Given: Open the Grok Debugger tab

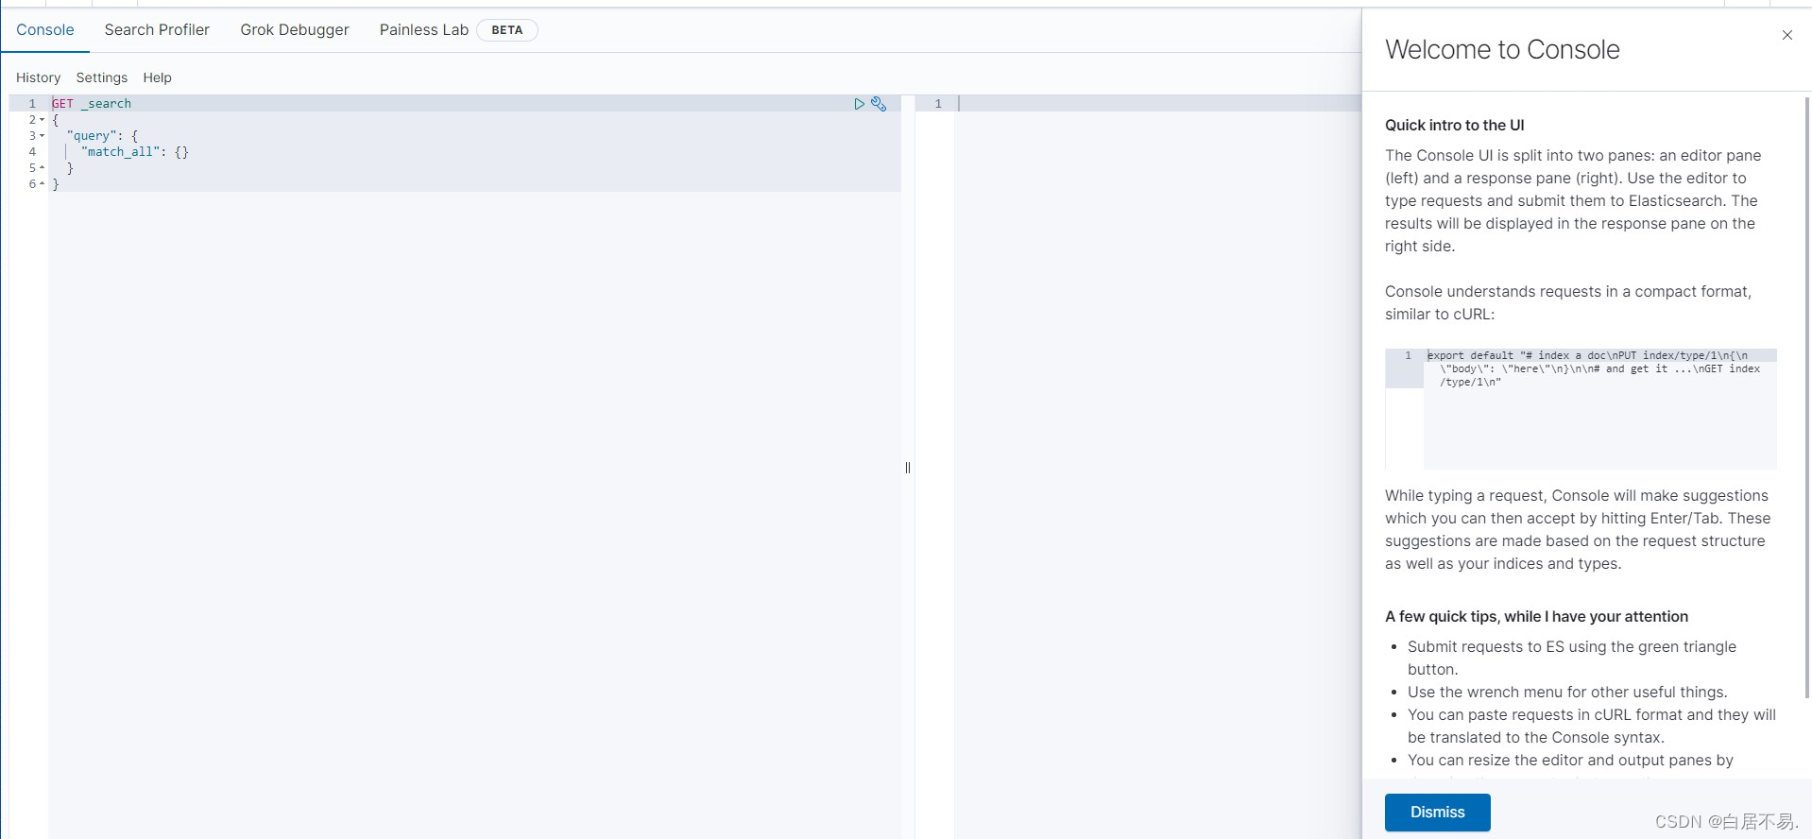Looking at the screenshot, I should [x=295, y=30].
